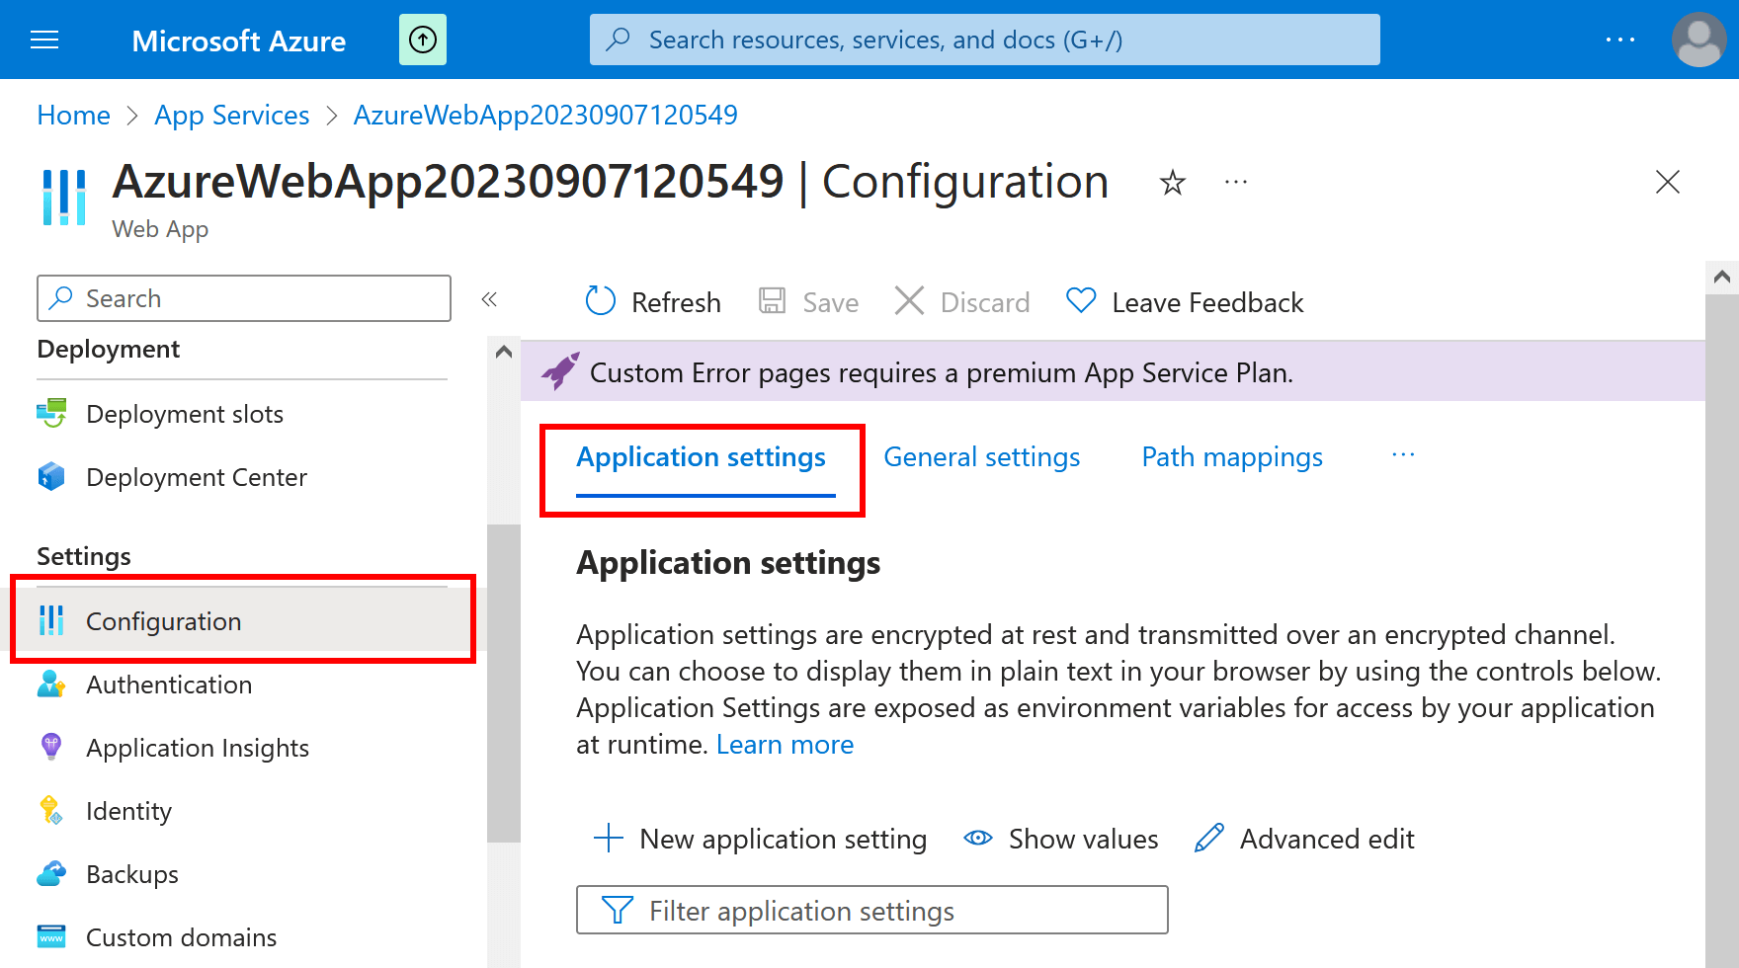The height and width of the screenshot is (968, 1739).
Task: Click the Refresh icon
Action: [x=601, y=301]
